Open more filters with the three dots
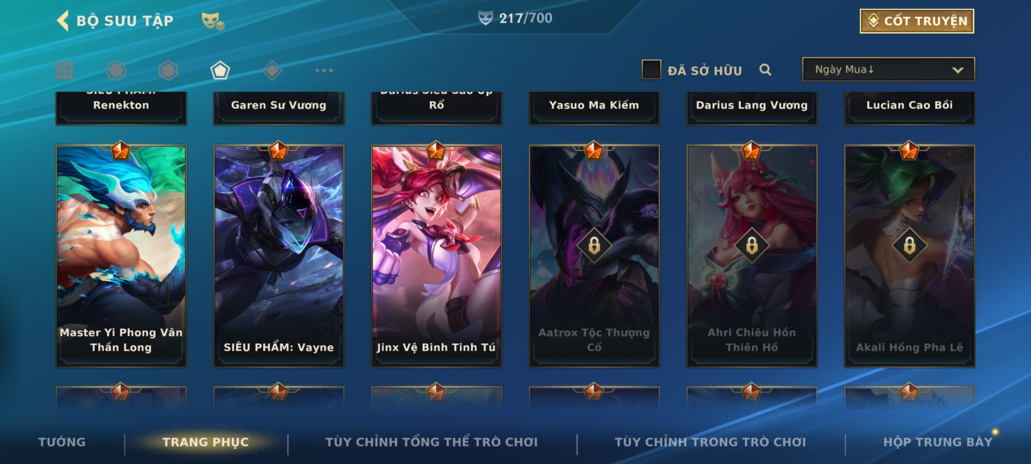Image resolution: width=1031 pixels, height=464 pixels. (324, 70)
